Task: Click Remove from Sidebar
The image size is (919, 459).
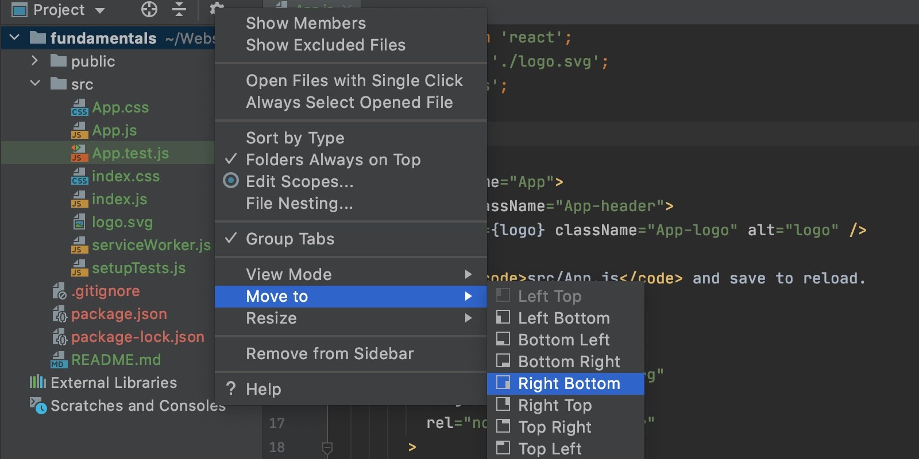Action: (x=329, y=353)
